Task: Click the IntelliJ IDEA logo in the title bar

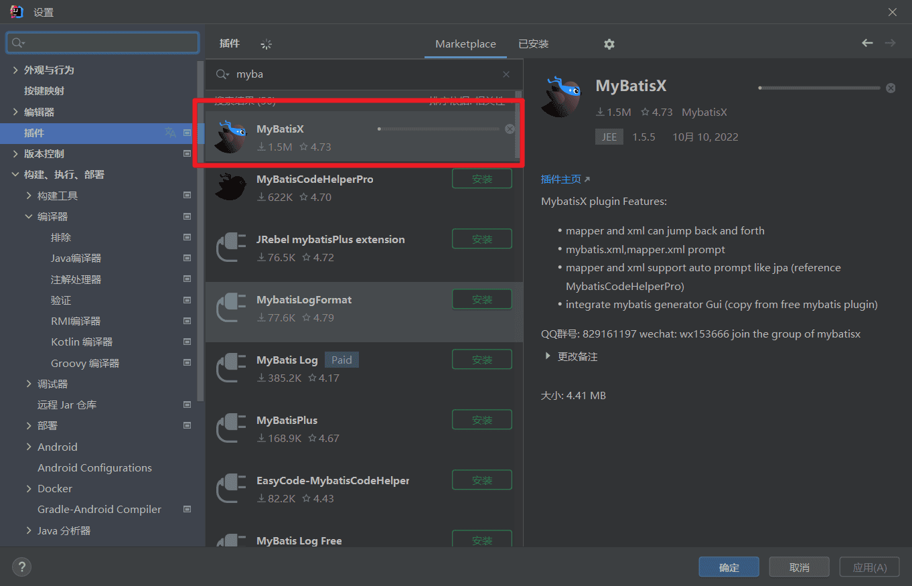Action: click(17, 11)
